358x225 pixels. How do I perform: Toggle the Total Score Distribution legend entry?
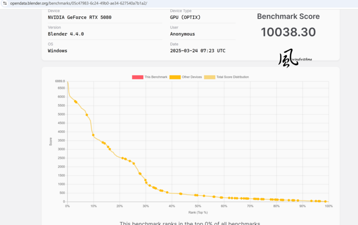(227, 77)
